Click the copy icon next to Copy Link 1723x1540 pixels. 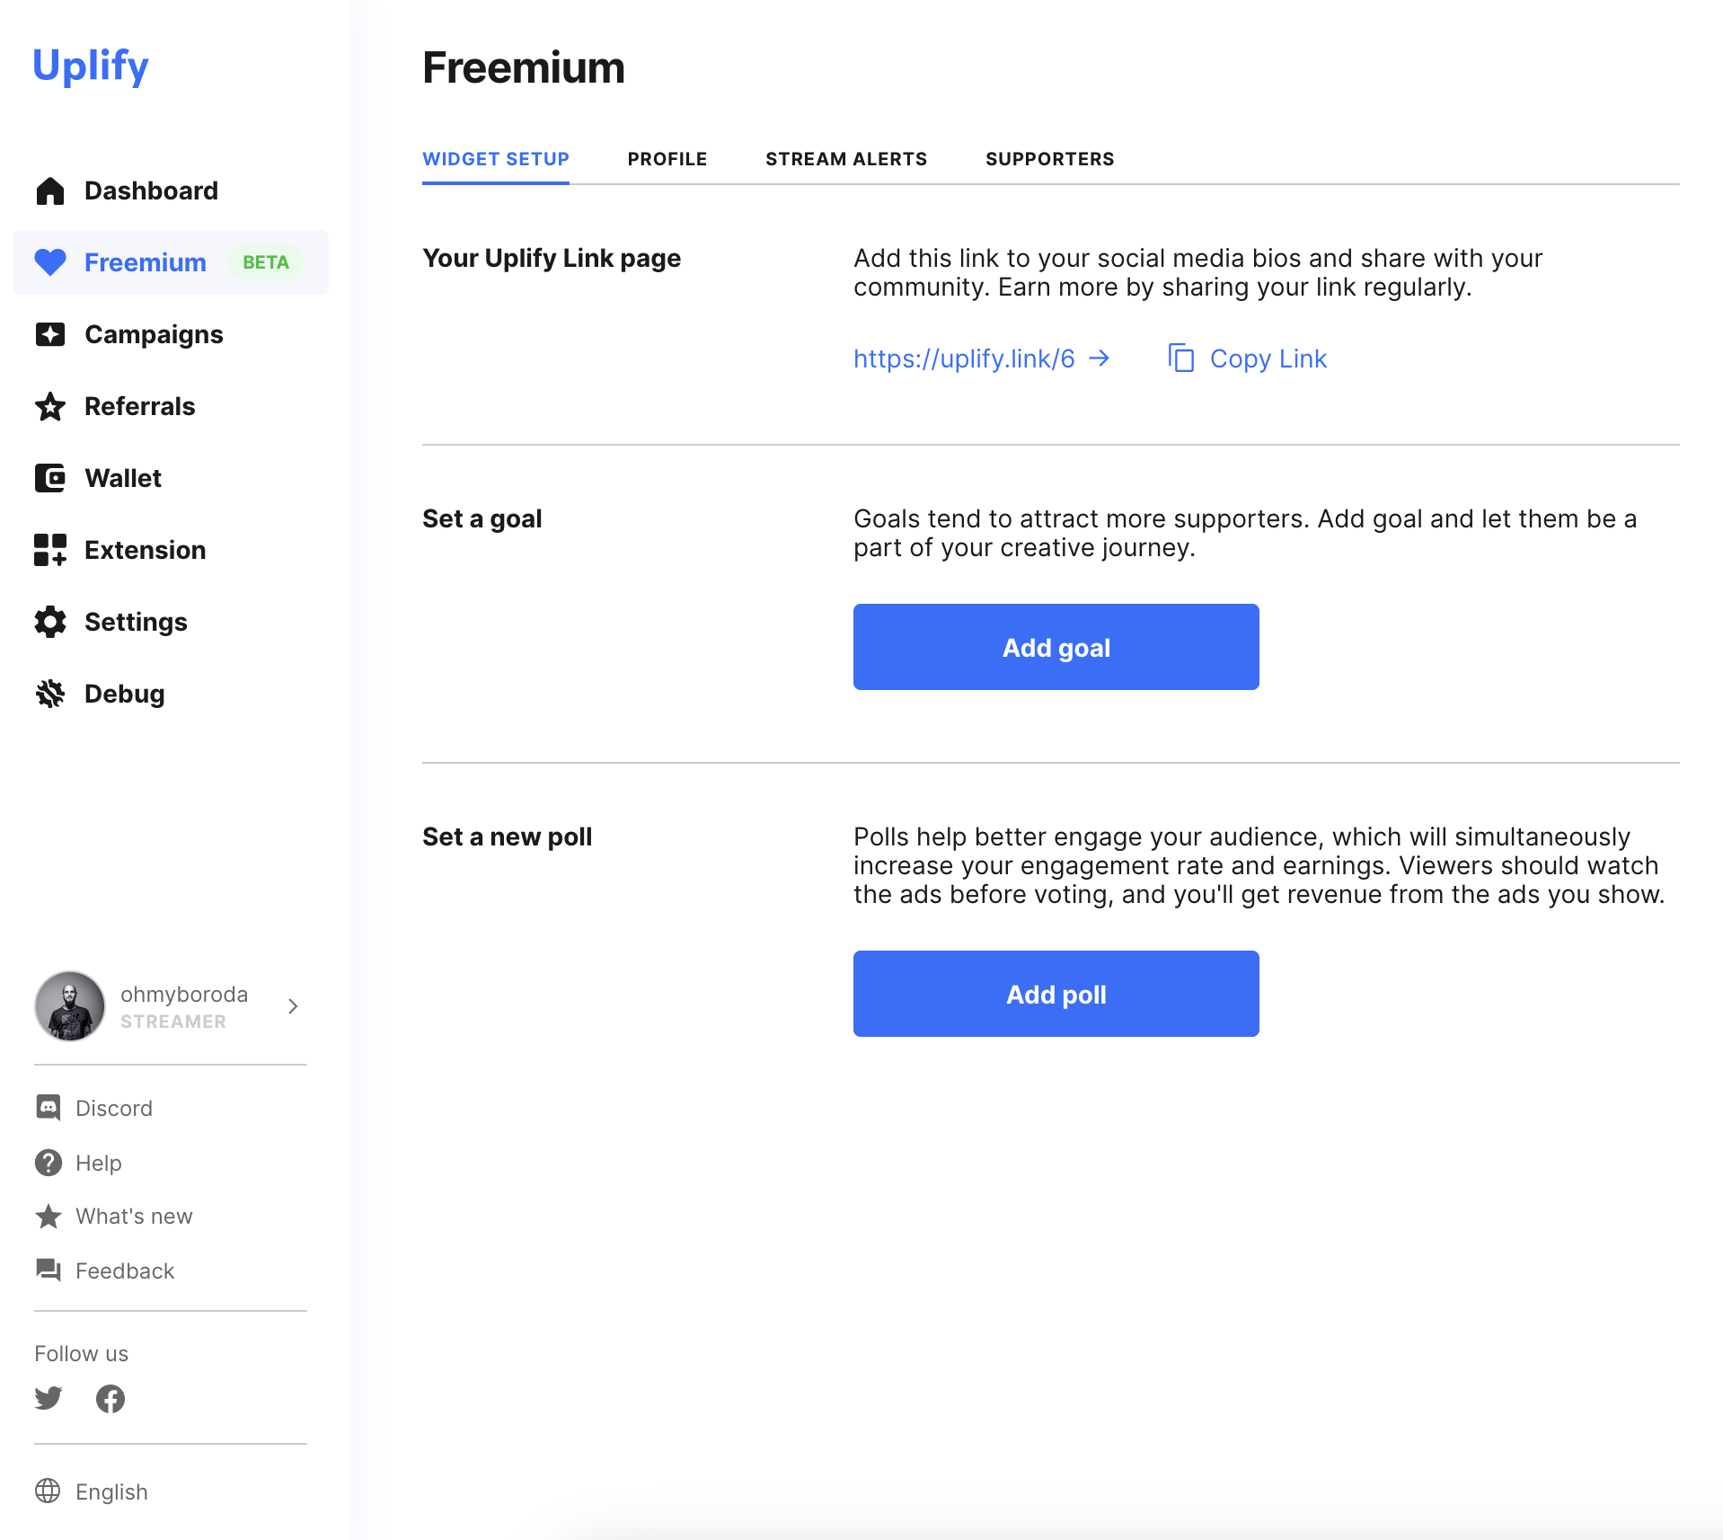pyautogui.click(x=1181, y=358)
